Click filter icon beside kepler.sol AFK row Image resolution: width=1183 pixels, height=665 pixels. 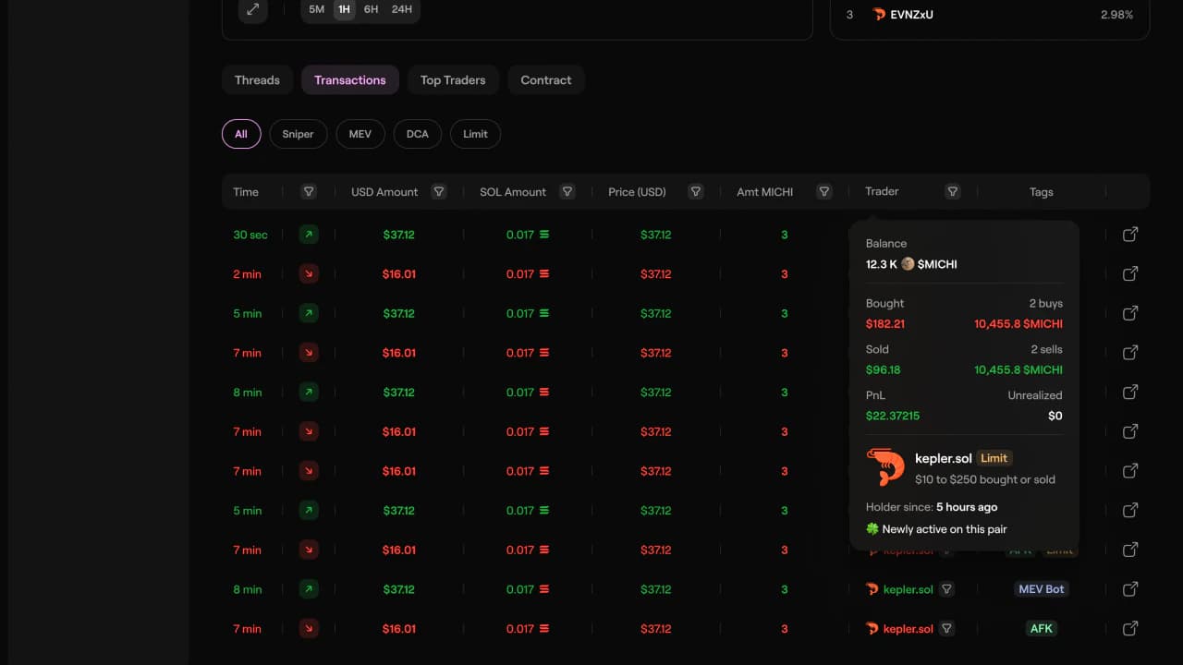tap(946, 629)
